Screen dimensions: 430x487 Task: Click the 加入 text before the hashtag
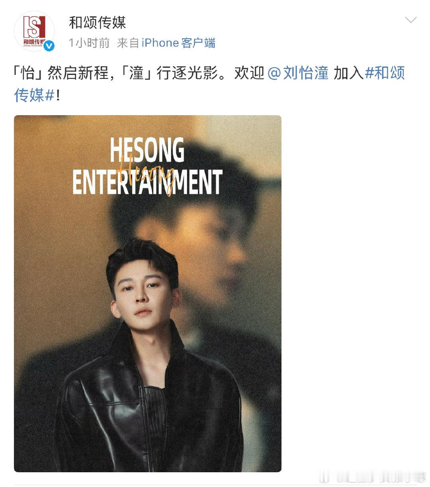[348, 73]
